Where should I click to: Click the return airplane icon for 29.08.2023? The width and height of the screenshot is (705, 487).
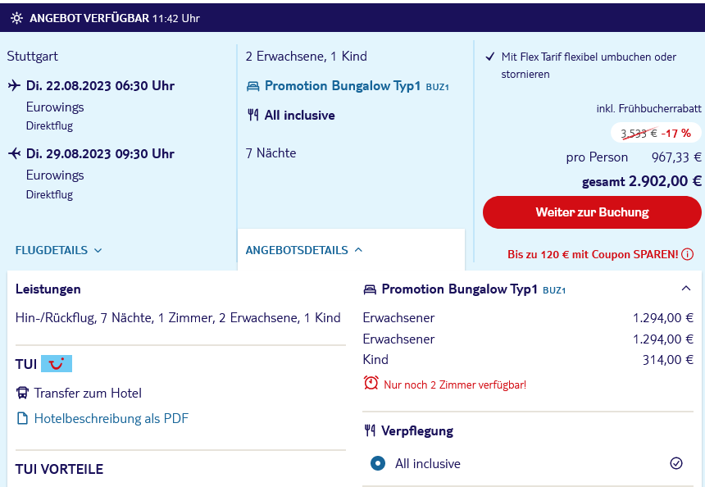[15, 154]
